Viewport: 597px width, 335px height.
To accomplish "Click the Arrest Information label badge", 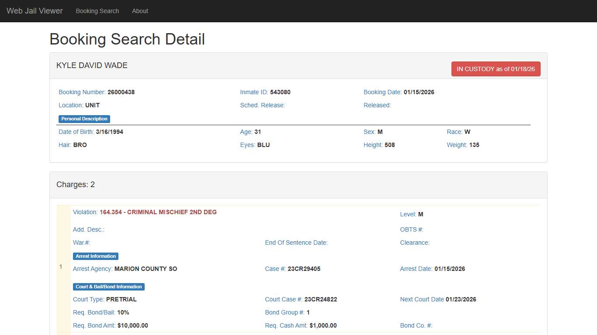I will 96,256.
